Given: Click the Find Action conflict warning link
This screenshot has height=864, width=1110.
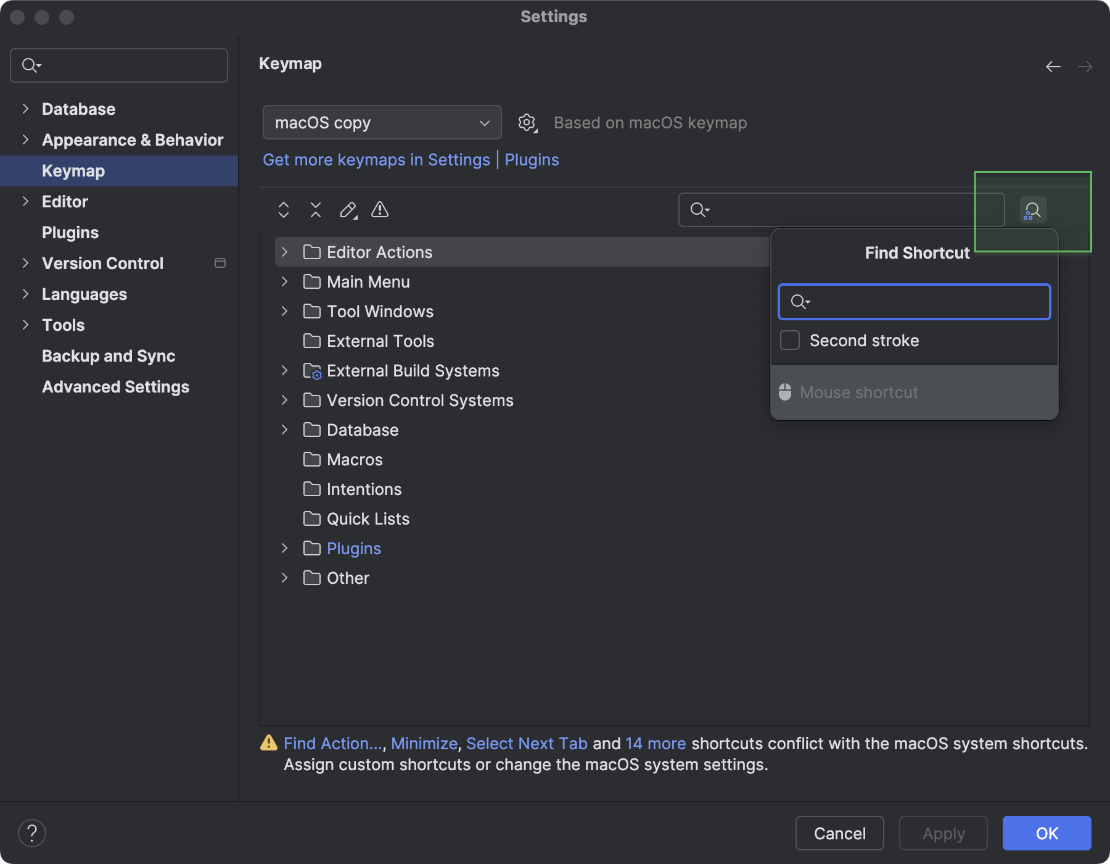Looking at the screenshot, I should (x=332, y=744).
